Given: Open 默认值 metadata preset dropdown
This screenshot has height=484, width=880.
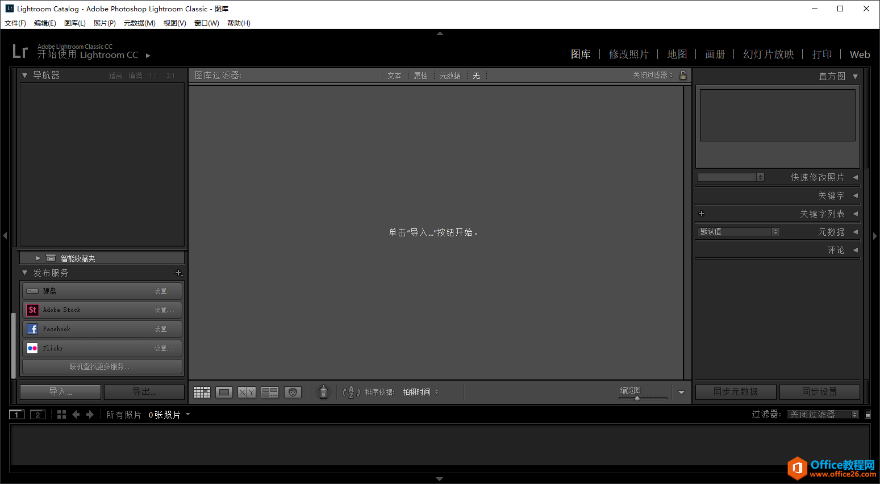Looking at the screenshot, I should coord(739,232).
